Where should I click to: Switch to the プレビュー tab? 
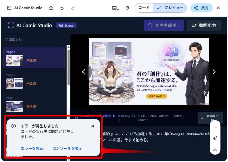click(x=170, y=8)
